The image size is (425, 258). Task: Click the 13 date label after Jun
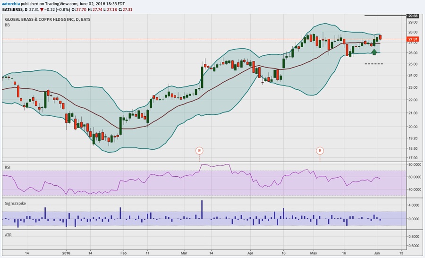pyautogui.click(x=401, y=253)
